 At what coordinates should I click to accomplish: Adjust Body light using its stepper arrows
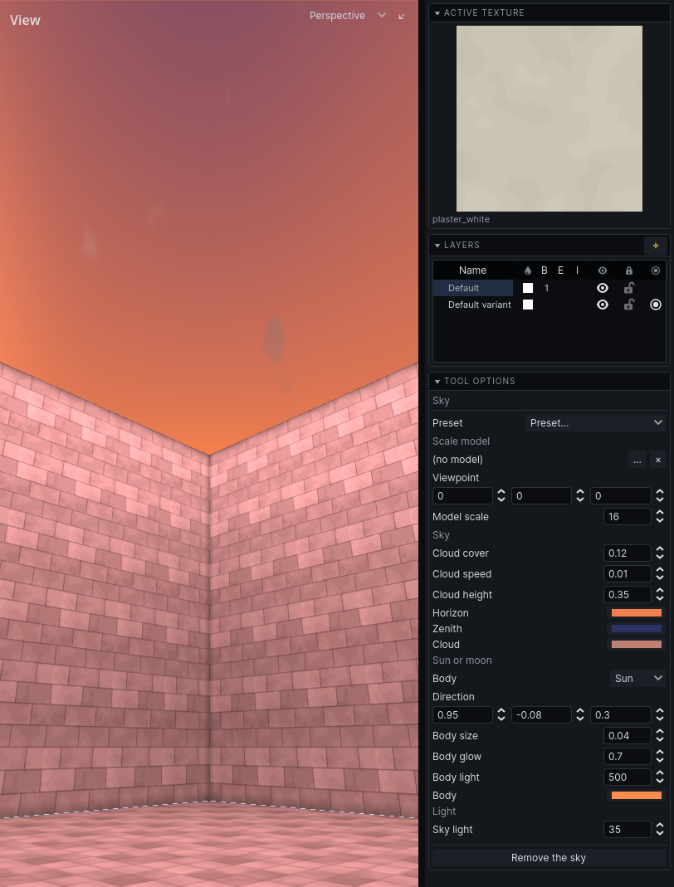pos(659,777)
